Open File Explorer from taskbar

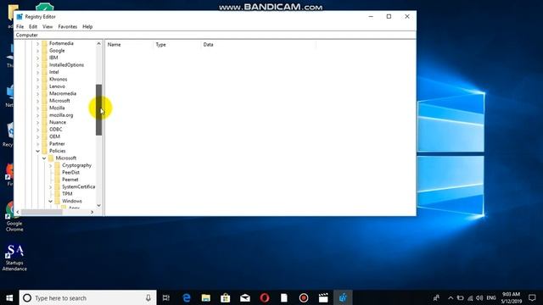pos(206,297)
